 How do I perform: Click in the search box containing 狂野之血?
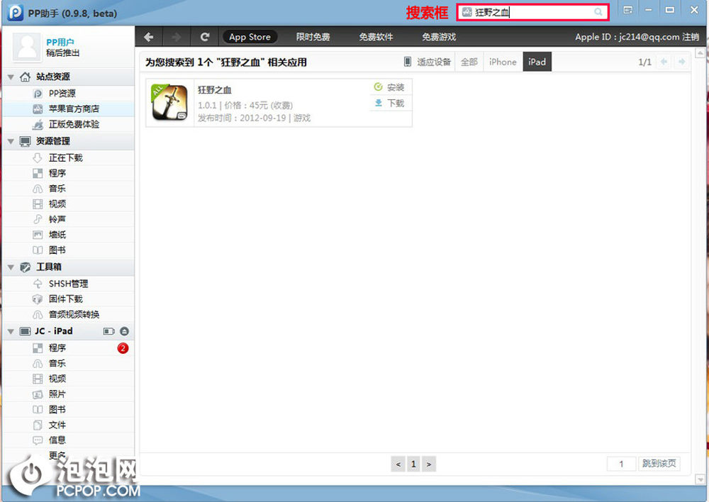pos(532,12)
